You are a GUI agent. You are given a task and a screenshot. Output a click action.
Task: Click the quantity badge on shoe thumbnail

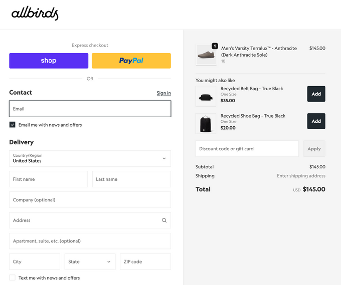[x=215, y=46]
